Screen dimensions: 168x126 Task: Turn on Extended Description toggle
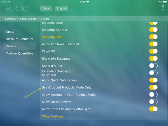coord(153,73)
